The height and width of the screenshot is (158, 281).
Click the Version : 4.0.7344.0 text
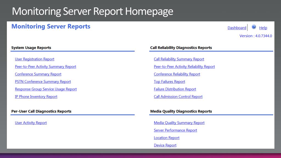256,36
